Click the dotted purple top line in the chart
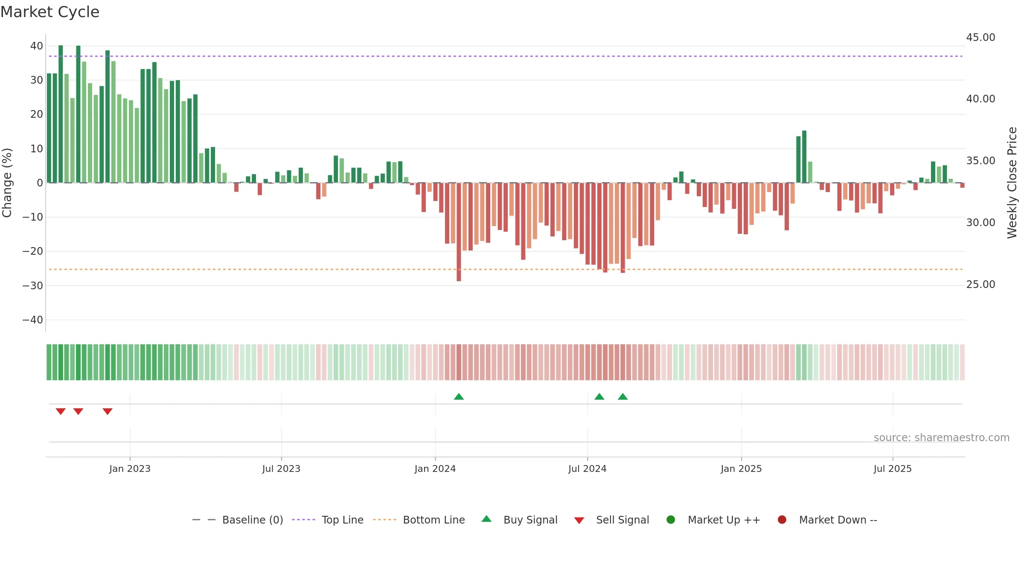This screenshot has height=576, width=1024. 506,56
